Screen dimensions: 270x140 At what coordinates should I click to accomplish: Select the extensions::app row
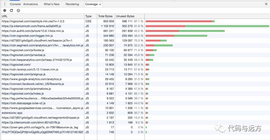(135, 113)
